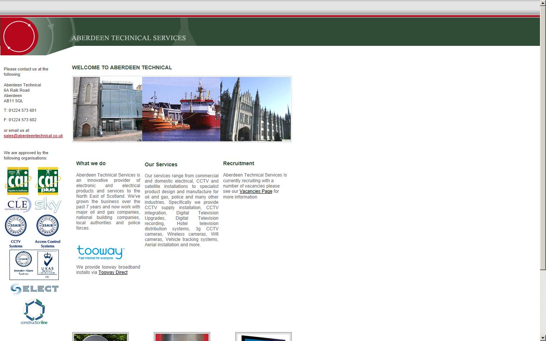Select the SELECT organisation logo
The width and height of the screenshot is (546, 341).
[34, 288]
